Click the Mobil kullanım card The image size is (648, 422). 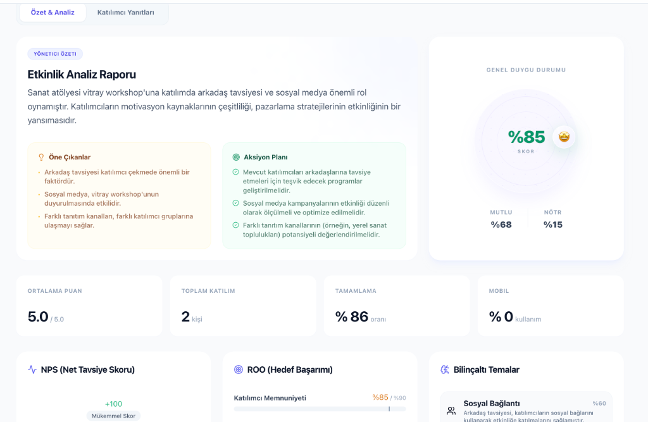coord(551,305)
